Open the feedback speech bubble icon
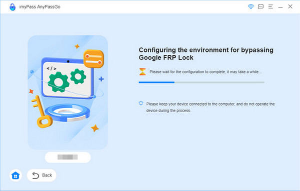 click(261, 6)
